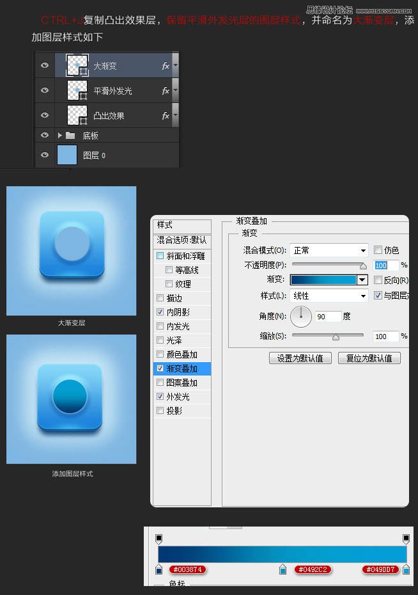418x595 pixels.
Task: Toggle visibility of the 底板 group
Action: [45, 135]
